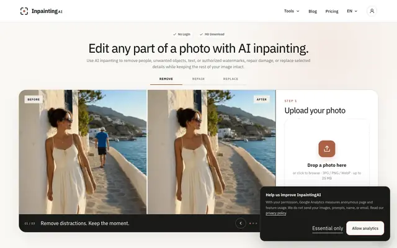397x248 pixels.
Task: Click Help us improve InpaintingAI heading
Action: (293, 195)
